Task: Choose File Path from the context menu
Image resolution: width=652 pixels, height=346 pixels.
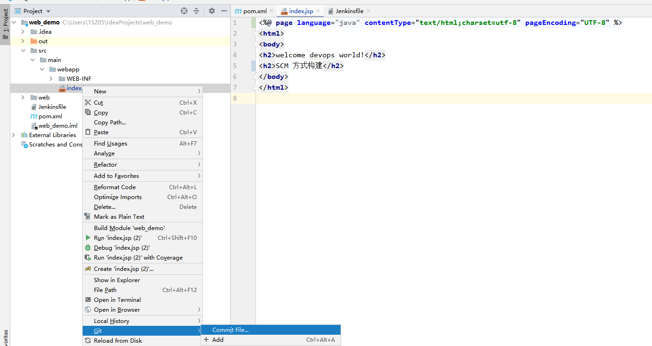Action: pos(142,290)
